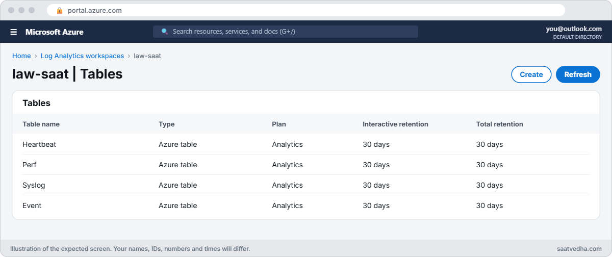Click the Total retention column header
Screen dimensions: 612x257
500,124
